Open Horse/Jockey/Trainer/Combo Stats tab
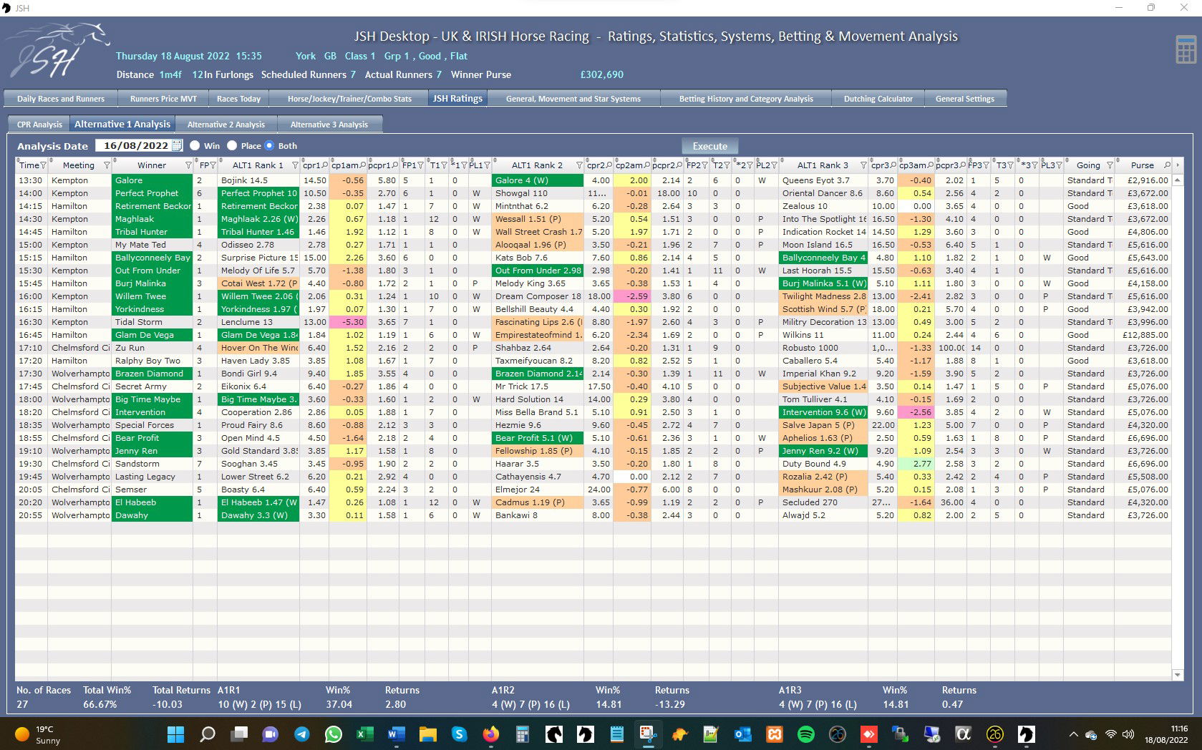 (349, 99)
